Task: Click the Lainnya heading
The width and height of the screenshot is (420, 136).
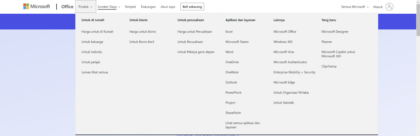Action: (279, 20)
